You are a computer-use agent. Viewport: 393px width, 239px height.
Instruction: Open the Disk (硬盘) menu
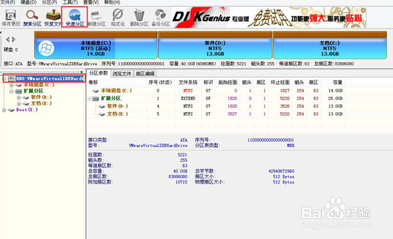[x=28, y=2]
